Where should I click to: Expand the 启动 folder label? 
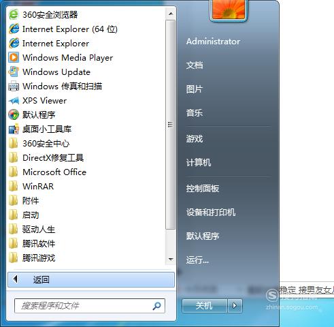(31, 215)
